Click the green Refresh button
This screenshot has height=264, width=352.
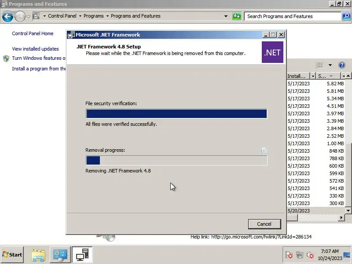[237, 16]
